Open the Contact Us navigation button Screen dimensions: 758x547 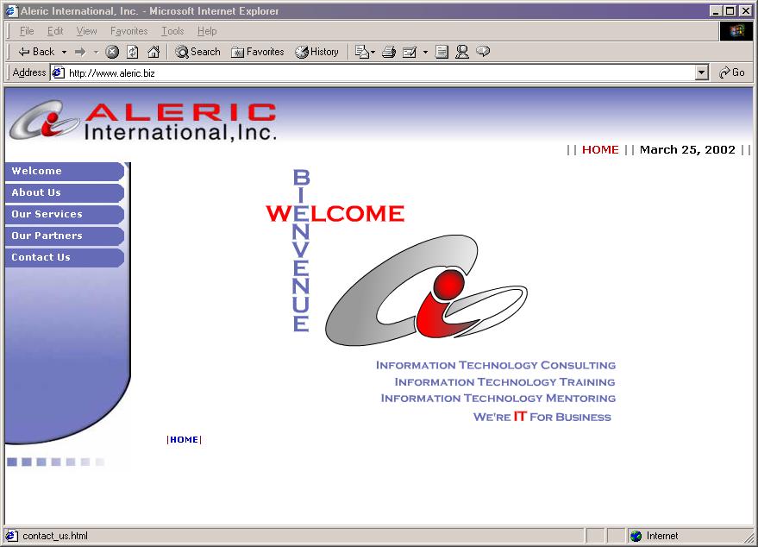[65, 257]
